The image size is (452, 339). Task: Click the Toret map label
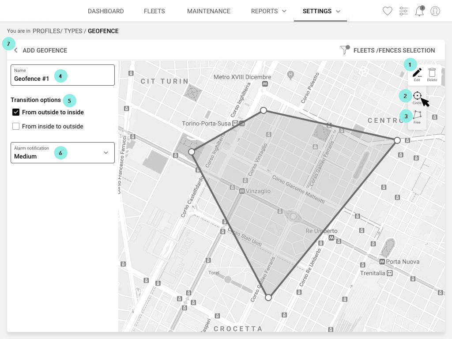[214, 273]
